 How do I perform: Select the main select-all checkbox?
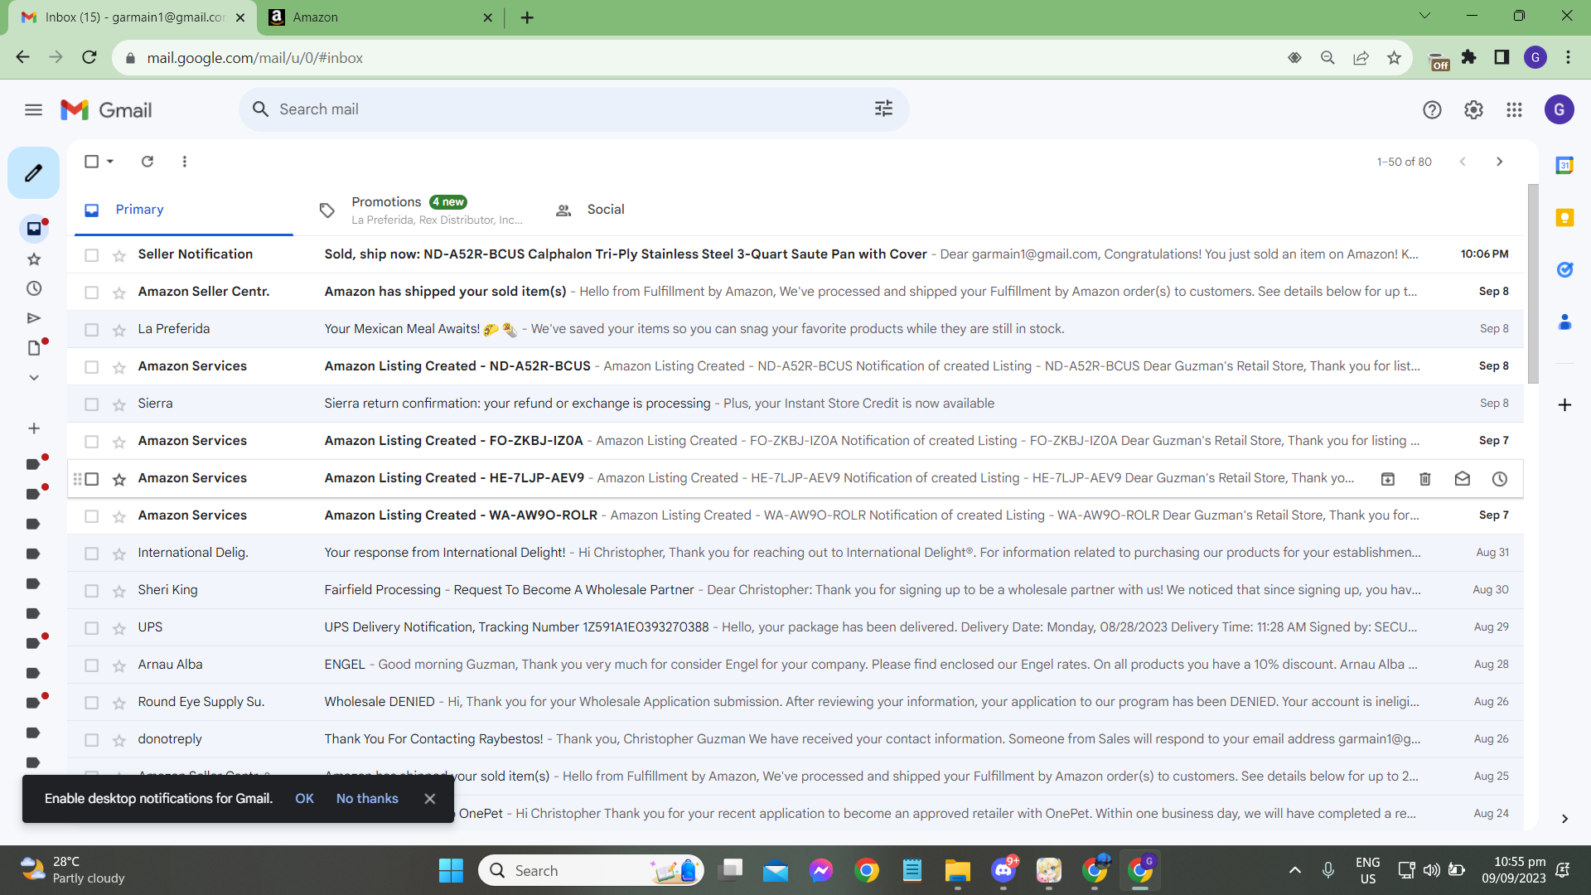[91, 162]
